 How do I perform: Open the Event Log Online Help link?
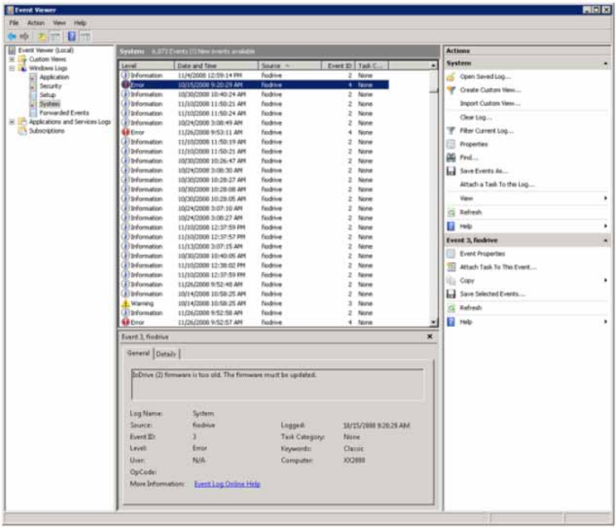227,484
